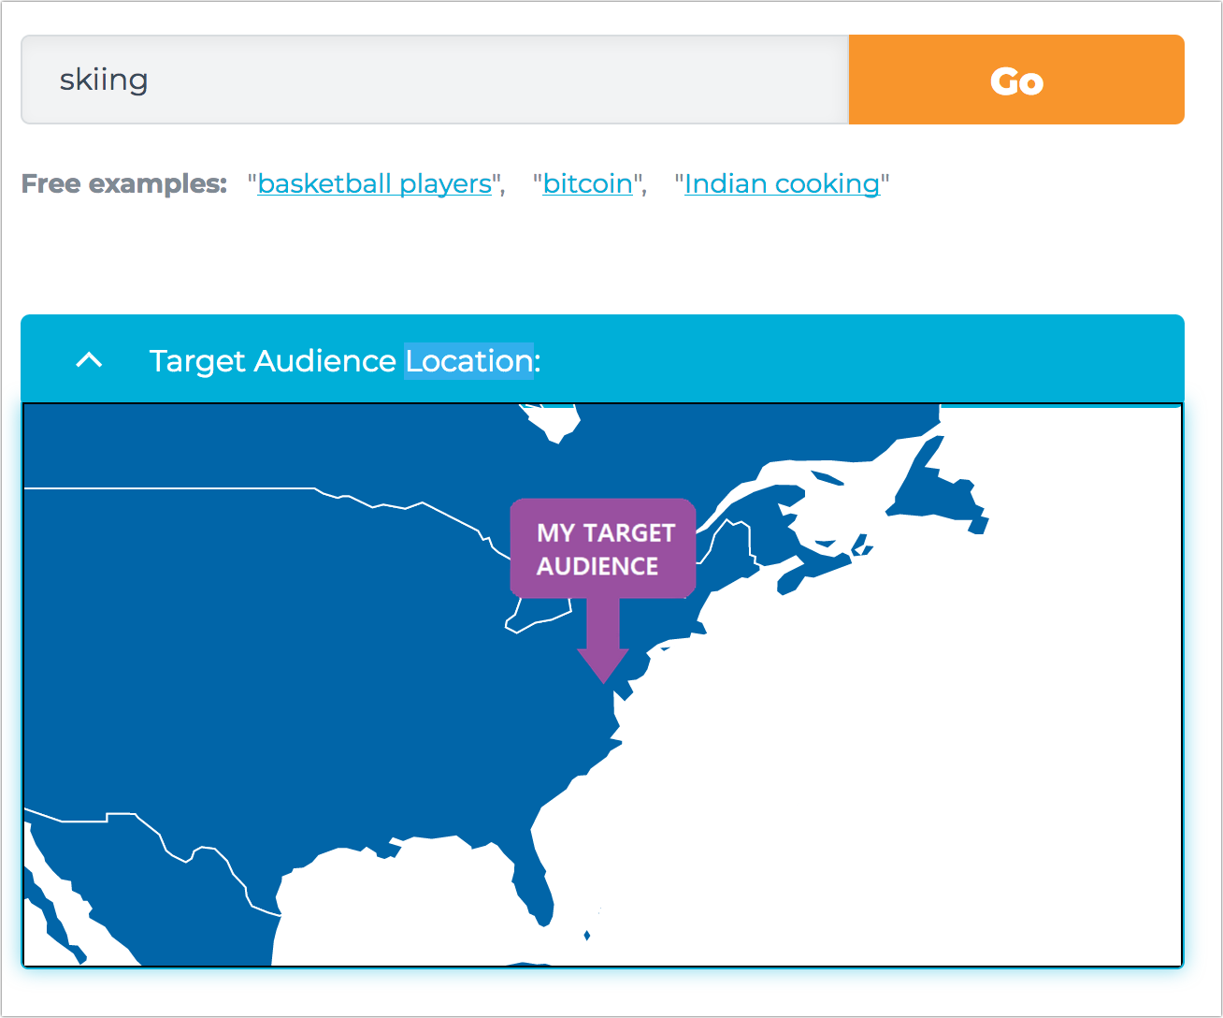Image resolution: width=1223 pixels, height=1018 pixels.
Task: Open the "basketball players" example link
Action: click(x=374, y=184)
